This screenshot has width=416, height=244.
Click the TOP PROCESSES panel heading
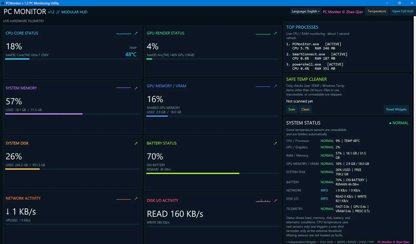coord(302,27)
